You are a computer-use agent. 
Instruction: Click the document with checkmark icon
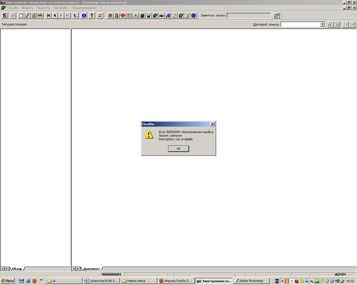click(27, 16)
